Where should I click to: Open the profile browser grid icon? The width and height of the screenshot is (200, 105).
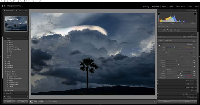coord(194,41)
